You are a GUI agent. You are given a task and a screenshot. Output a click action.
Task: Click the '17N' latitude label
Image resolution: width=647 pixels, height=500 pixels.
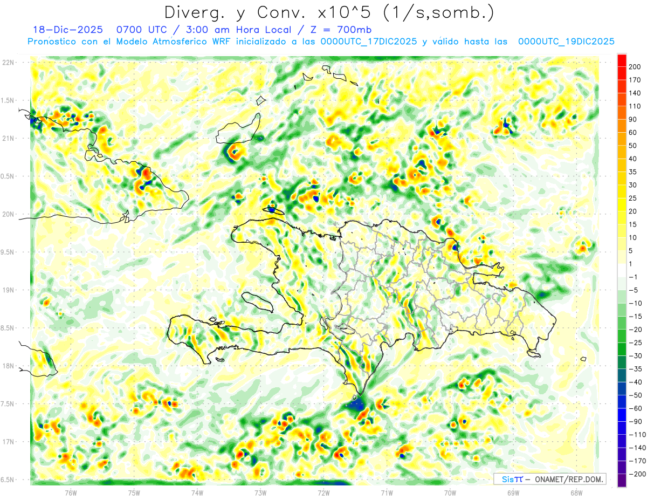pyautogui.click(x=8, y=442)
